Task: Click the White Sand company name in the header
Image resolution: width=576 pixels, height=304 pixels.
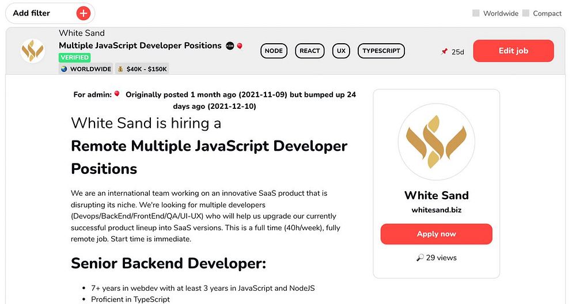Action: [x=82, y=33]
